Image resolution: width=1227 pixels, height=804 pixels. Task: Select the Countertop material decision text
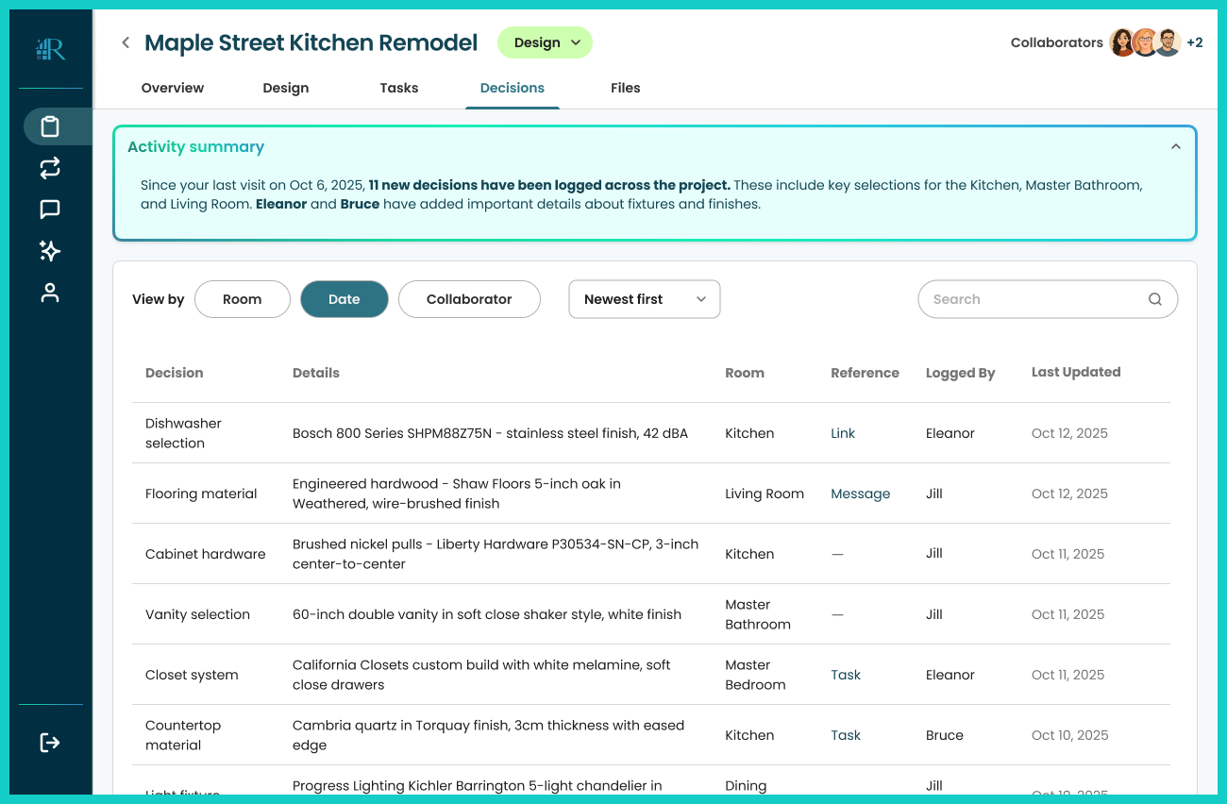click(x=183, y=735)
